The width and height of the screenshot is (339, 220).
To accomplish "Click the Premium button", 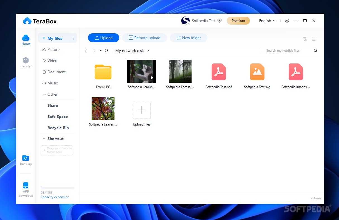I will 238,21.
